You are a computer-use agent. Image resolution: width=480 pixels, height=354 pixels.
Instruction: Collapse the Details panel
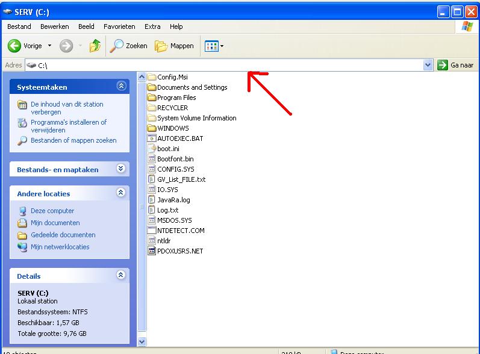121,275
